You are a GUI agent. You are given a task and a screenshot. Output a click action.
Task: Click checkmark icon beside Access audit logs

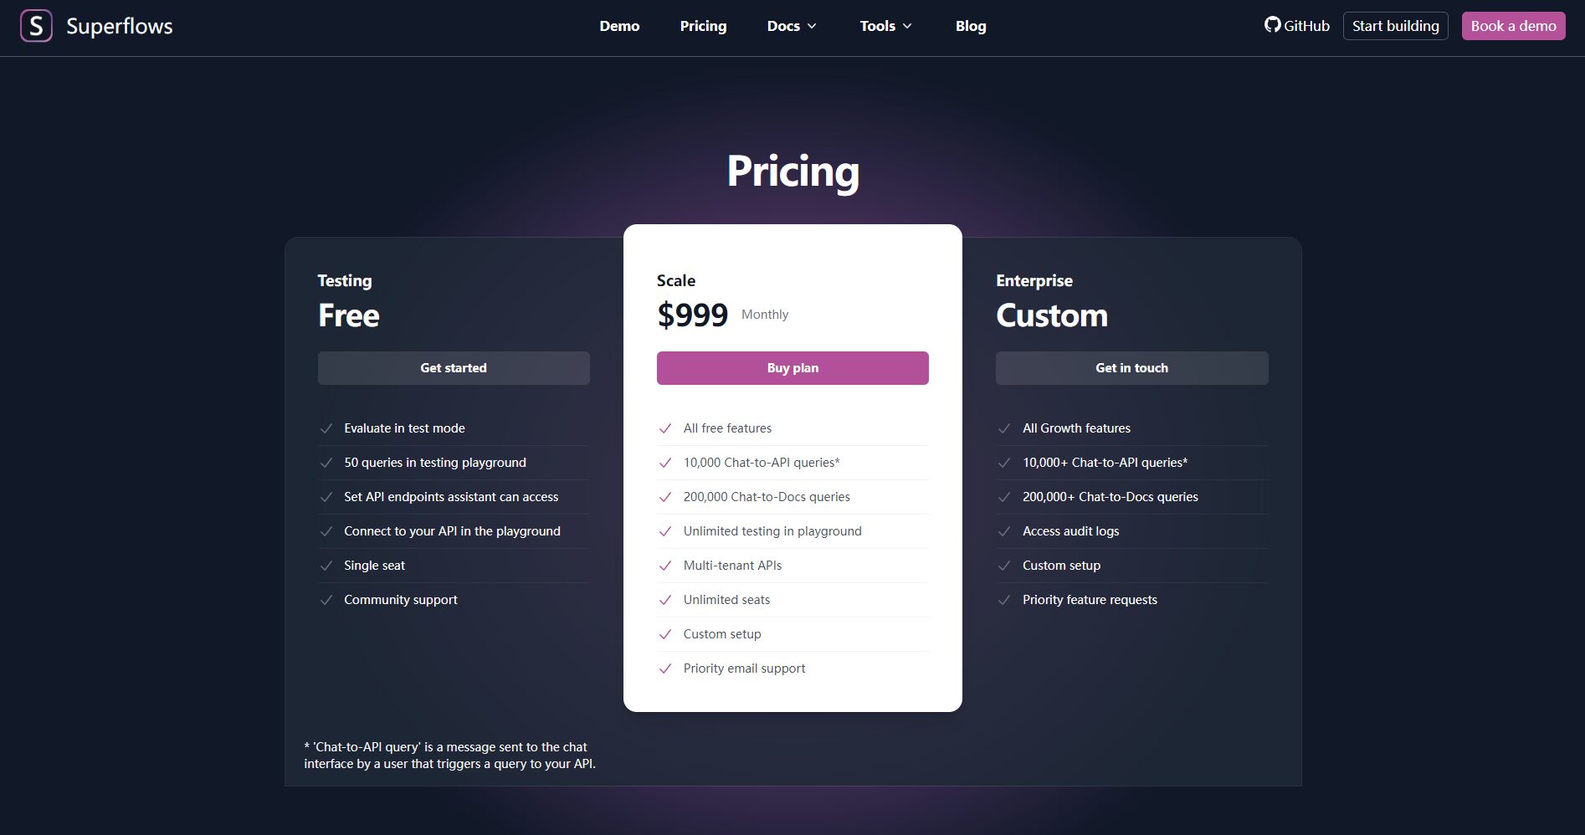1004,531
